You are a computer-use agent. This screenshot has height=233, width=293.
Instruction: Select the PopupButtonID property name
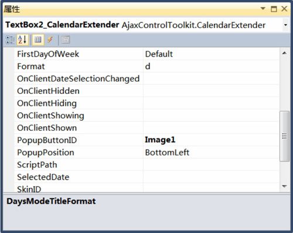point(47,140)
